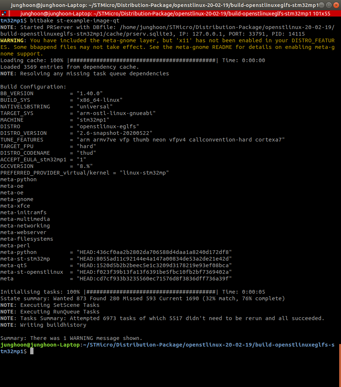Viewport: 341px width, 387px height.
Task: Click the DISTRO value "openstlinux-eglfs"
Action: coord(108,127)
